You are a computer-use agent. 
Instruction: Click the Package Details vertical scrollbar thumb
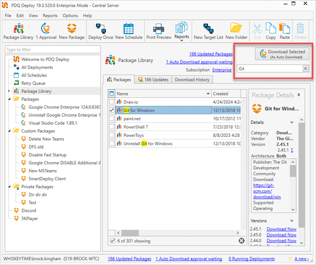302,175
